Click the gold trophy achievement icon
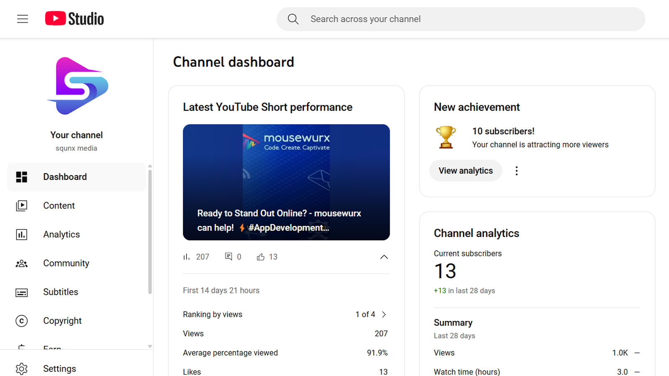 point(446,137)
